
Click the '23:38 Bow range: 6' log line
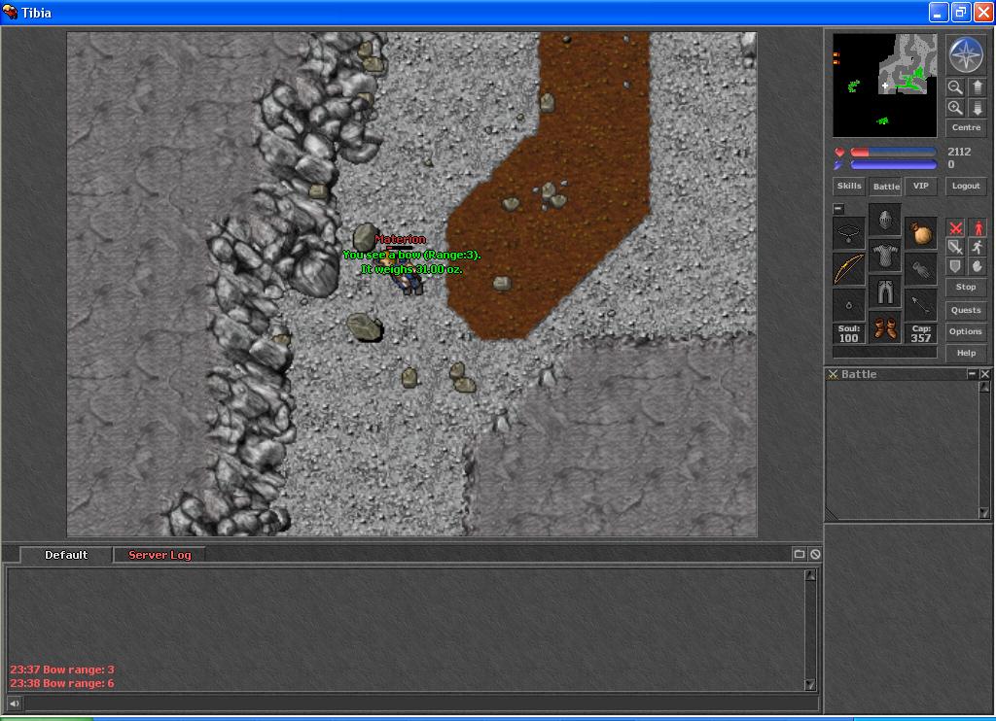click(x=61, y=683)
